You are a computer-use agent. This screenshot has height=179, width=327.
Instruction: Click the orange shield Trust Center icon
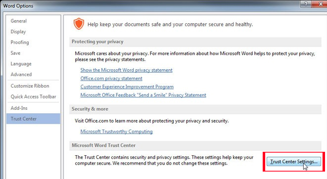click(x=79, y=24)
